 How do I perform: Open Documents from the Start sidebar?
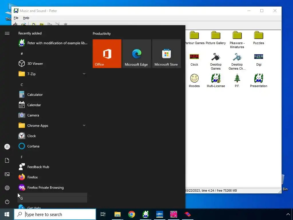point(7,160)
